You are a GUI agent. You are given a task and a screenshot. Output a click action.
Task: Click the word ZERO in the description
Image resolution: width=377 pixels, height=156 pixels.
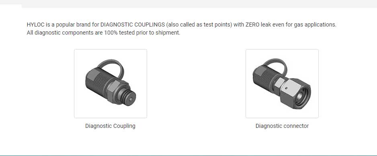click(252, 25)
